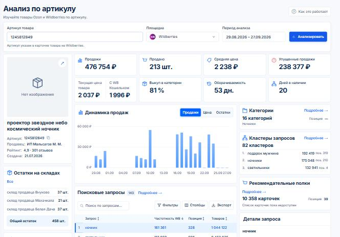Open product image expand arrow icon
Screen dimensions: 340x237
[x=62, y=63]
